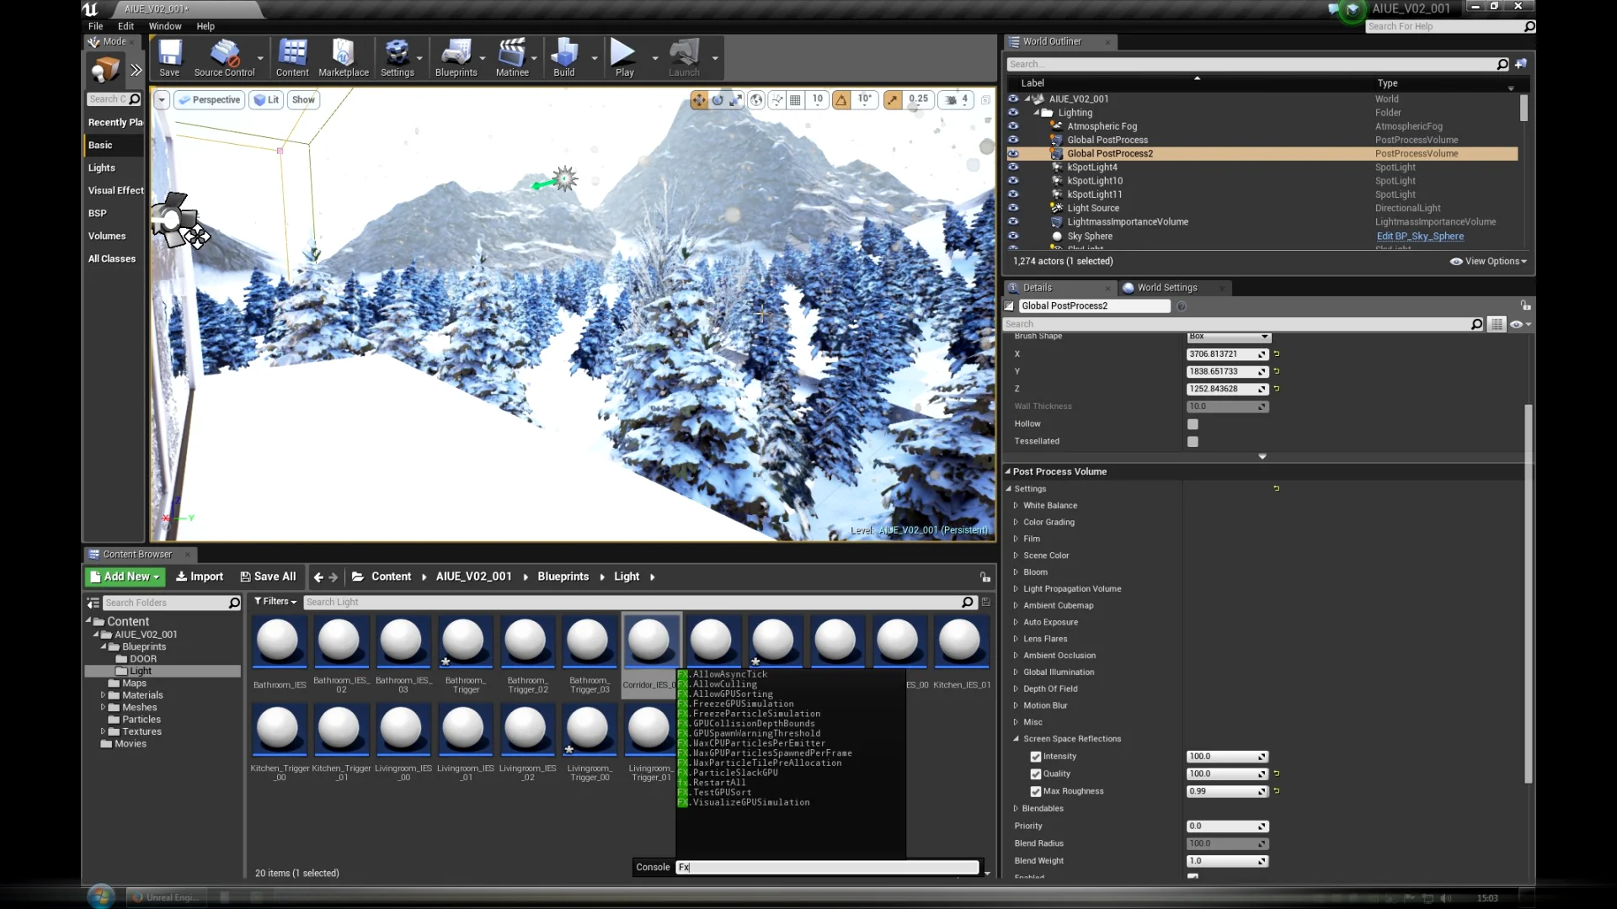Screen dimensions: 1617x909
Task: Hide Atmospheric Fog with its eye toggle
Action: (x=1013, y=125)
